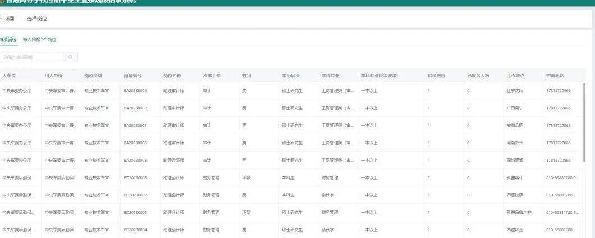The width and height of the screenshot is (595, 238).
Task: Select the row with code BD20230003
Action: click(135, 177)
